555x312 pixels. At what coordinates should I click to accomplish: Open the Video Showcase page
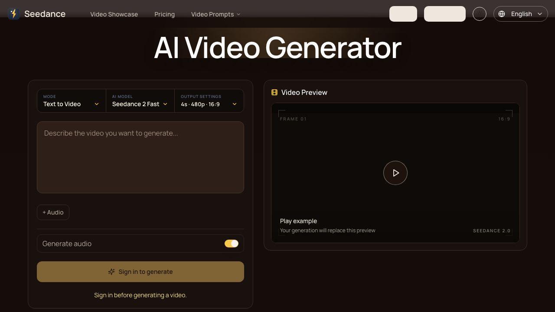pos(114,14)
